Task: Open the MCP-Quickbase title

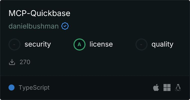Action: click(39, 13)
